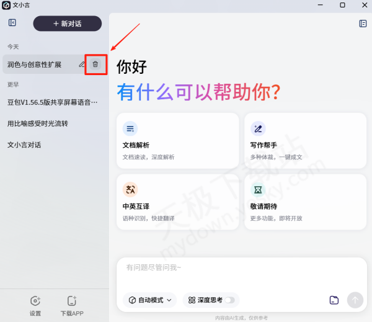Screen dimensions: 372x322
Task: Select the 中英互译 card
Action: [x=177, y=202]
